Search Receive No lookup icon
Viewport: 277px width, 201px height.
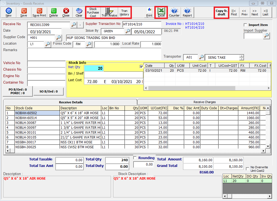(x=74, y=25)
